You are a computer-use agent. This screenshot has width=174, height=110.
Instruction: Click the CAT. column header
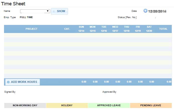click(67, 29)
